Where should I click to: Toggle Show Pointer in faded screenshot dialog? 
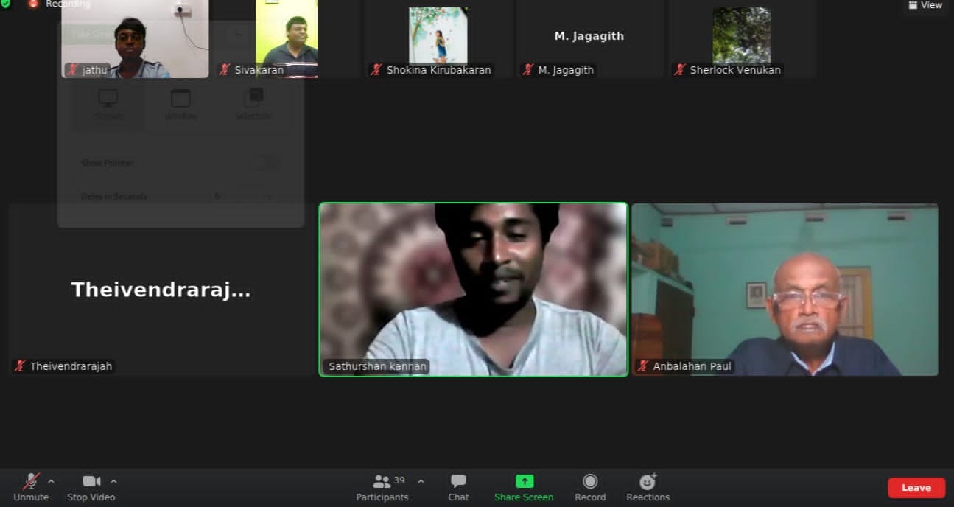pyautogui.click(x=264, y=162)
